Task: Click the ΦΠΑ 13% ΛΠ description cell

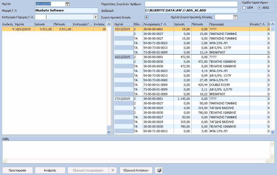Action: [229, 131]
